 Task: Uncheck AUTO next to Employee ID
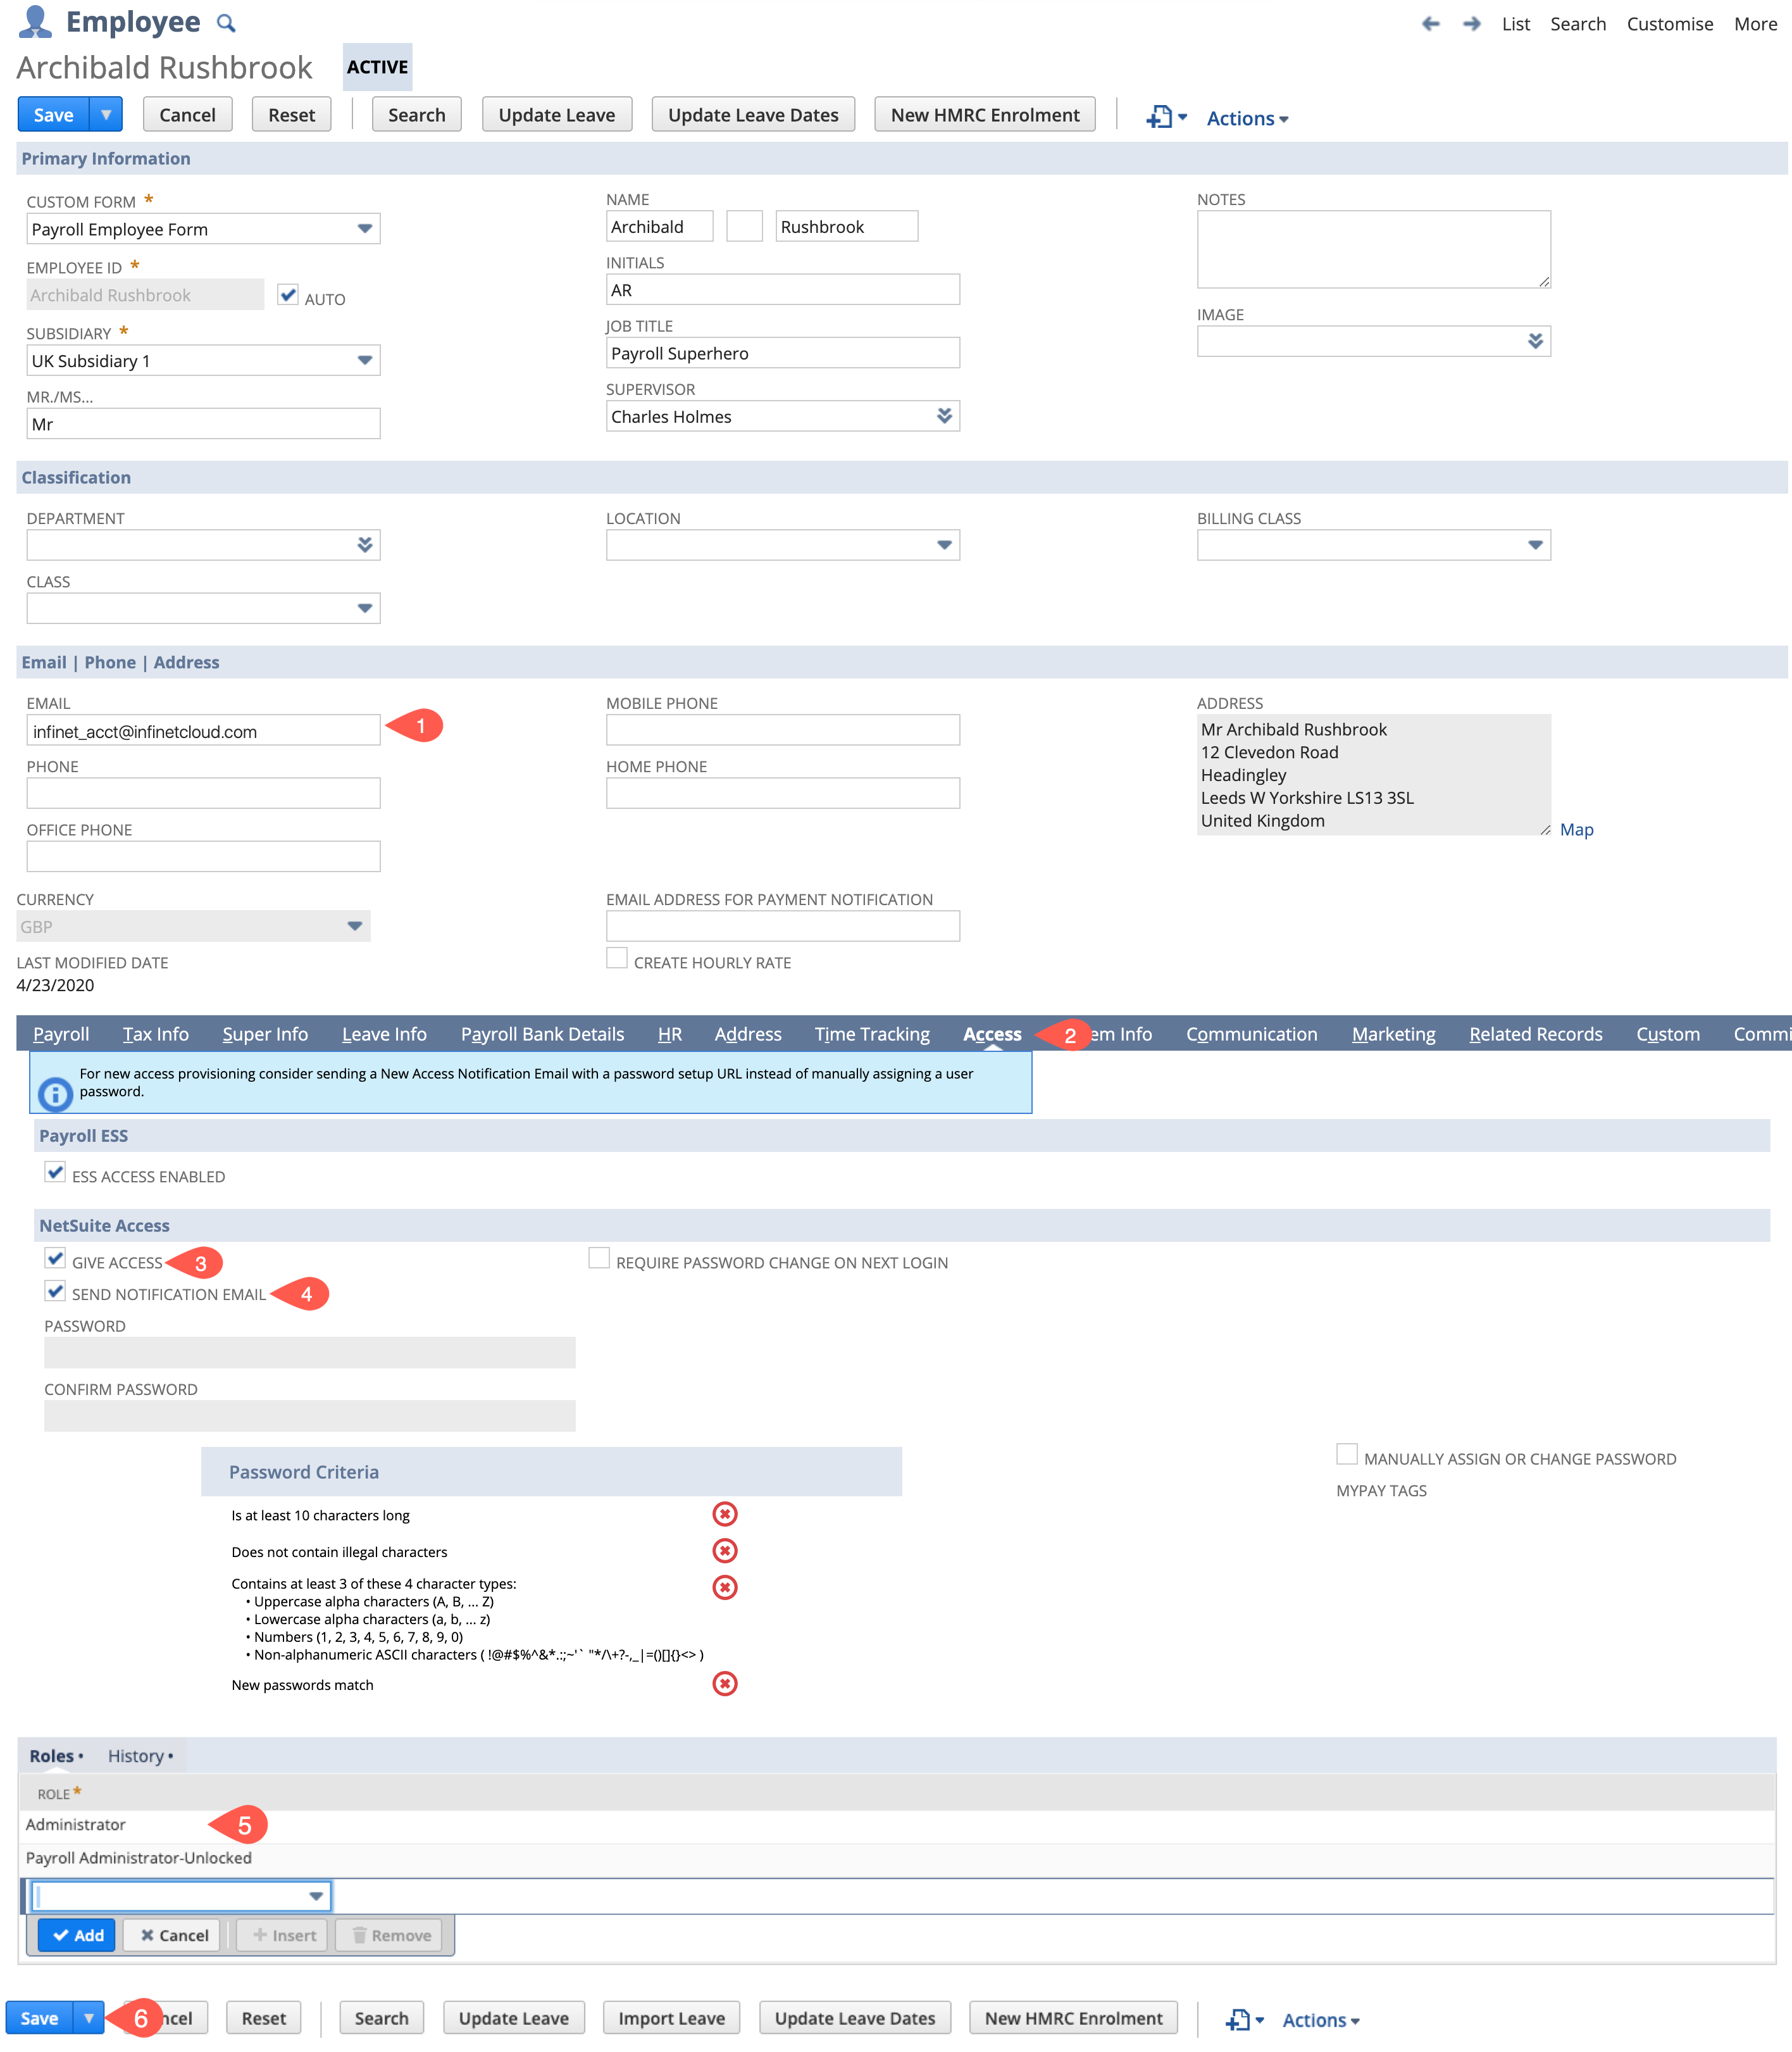pos(288,294)
